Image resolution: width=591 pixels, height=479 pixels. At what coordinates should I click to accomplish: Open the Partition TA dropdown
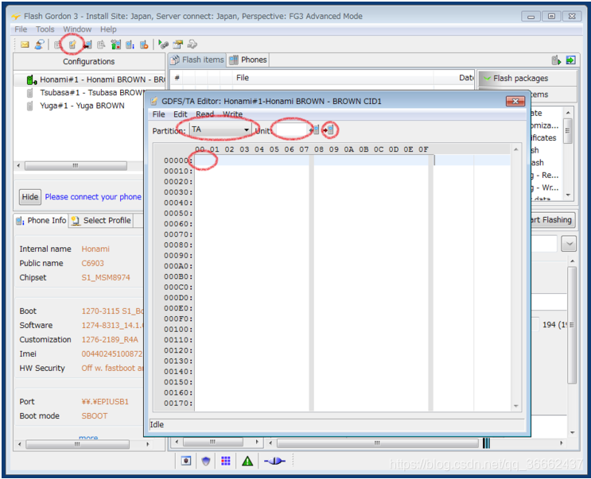click(220, 129)
